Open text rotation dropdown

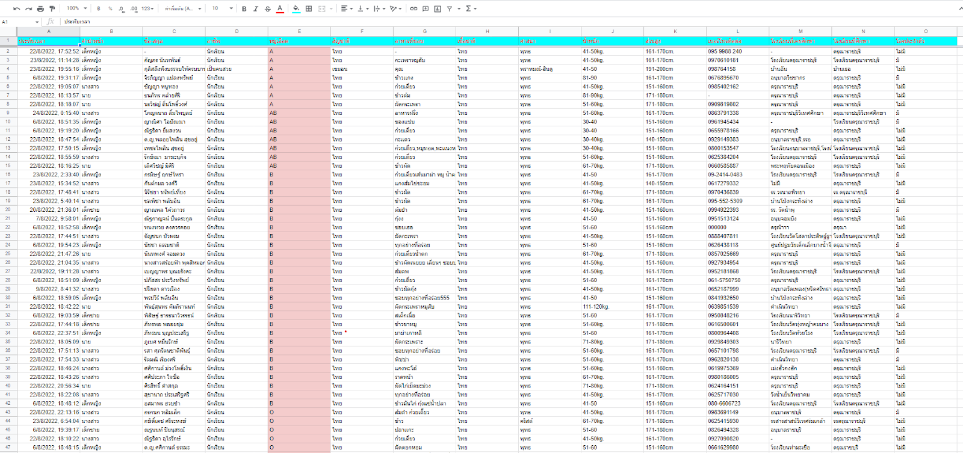[395, 8]
